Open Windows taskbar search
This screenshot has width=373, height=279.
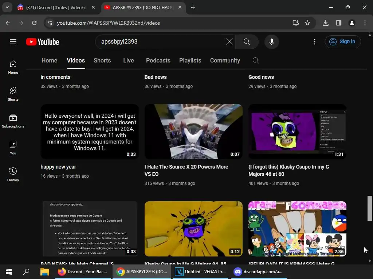26,272
